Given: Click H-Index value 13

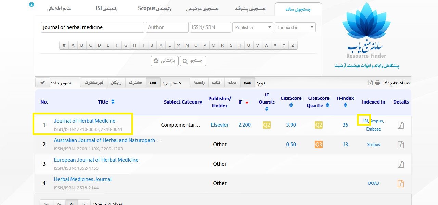Looking at the screenshot, I should click(x=345, y=145).
